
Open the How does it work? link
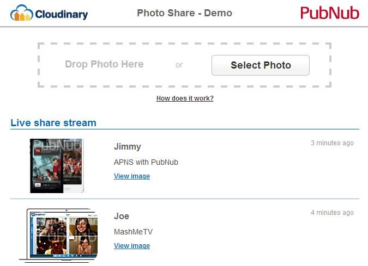[185, 98]
